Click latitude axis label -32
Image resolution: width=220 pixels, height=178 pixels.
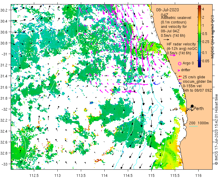(5, 109)
